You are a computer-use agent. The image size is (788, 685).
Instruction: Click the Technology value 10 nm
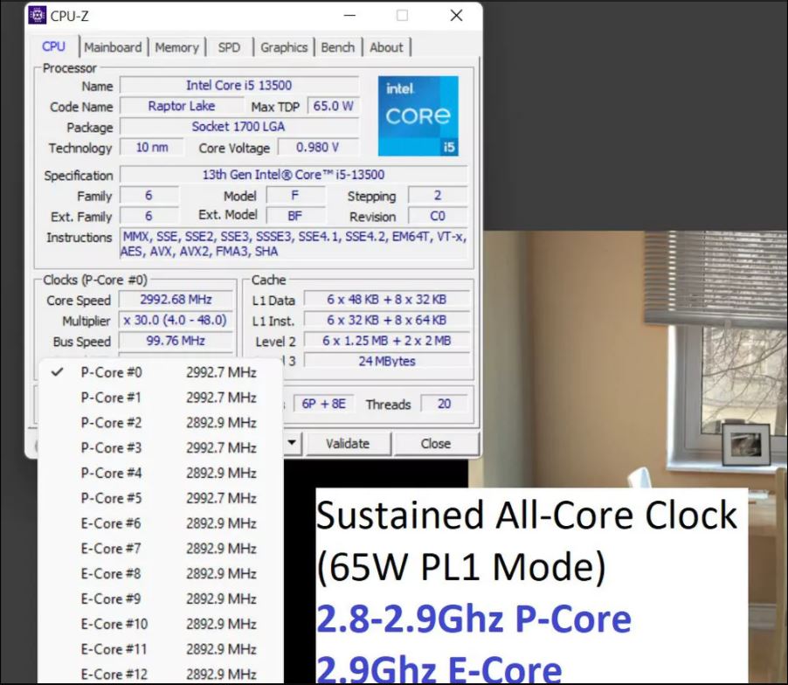(152, 148)
